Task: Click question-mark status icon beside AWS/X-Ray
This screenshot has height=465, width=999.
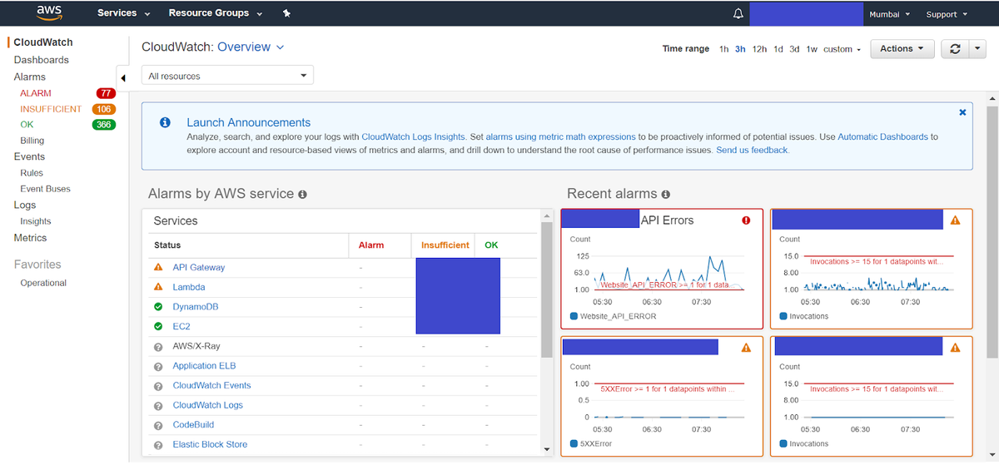Action: [x=158, y=347]
